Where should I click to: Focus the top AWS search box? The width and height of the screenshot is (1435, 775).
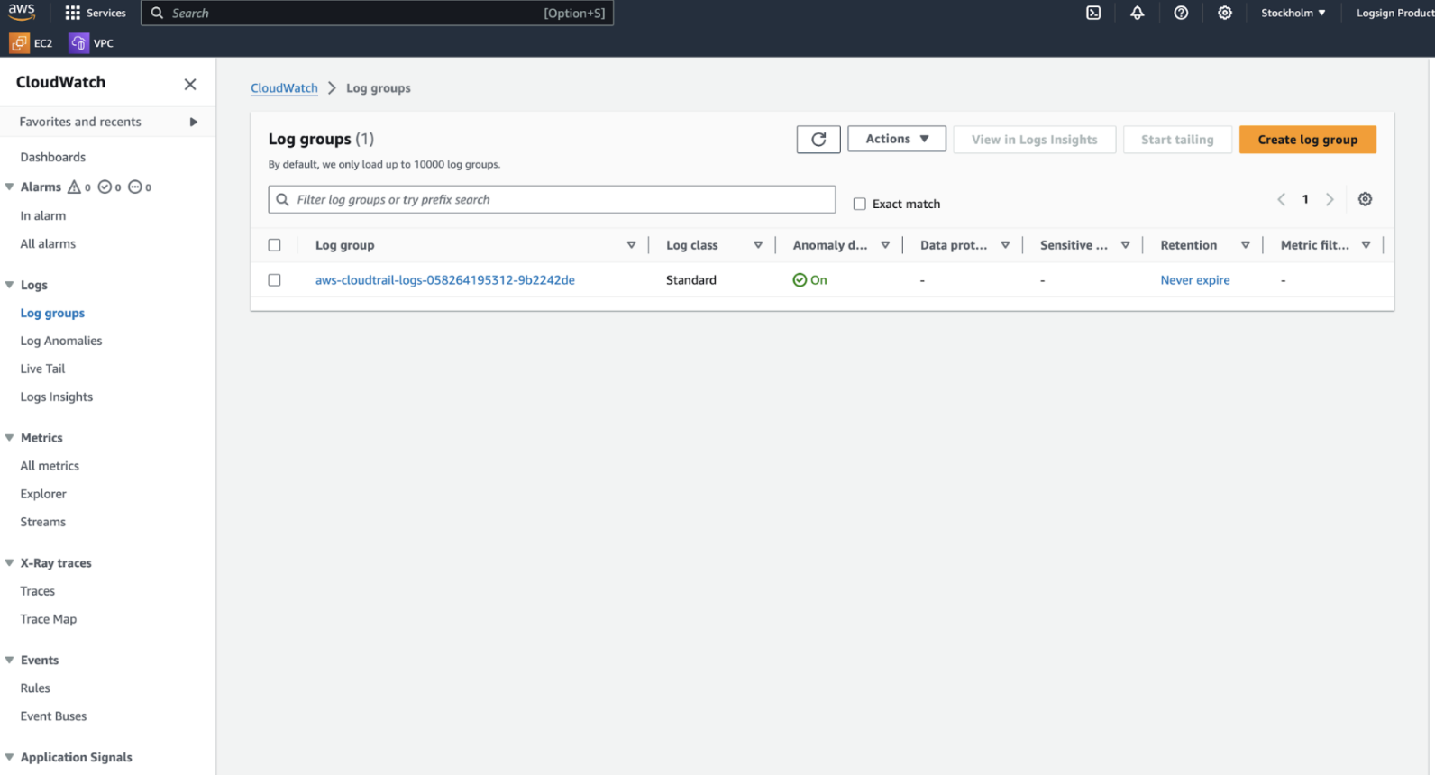[x=378, y=13]
